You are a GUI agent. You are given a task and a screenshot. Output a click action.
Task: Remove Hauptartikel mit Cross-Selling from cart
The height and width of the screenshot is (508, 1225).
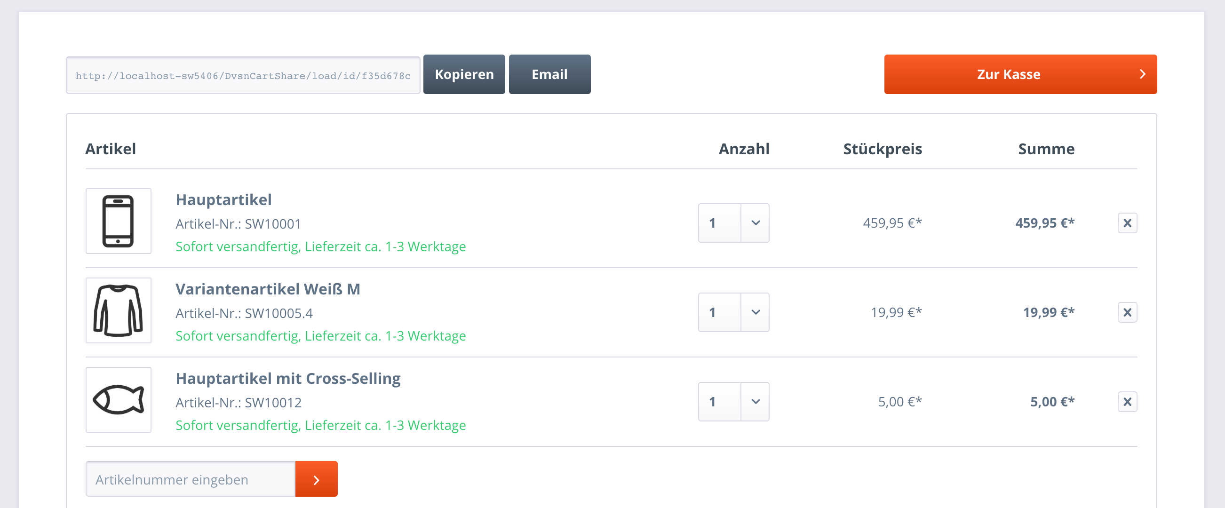1127,402
